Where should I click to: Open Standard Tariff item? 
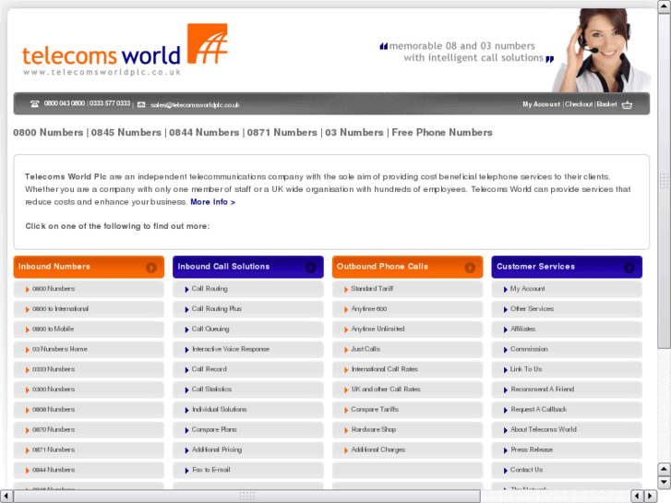tap(407, 289)
